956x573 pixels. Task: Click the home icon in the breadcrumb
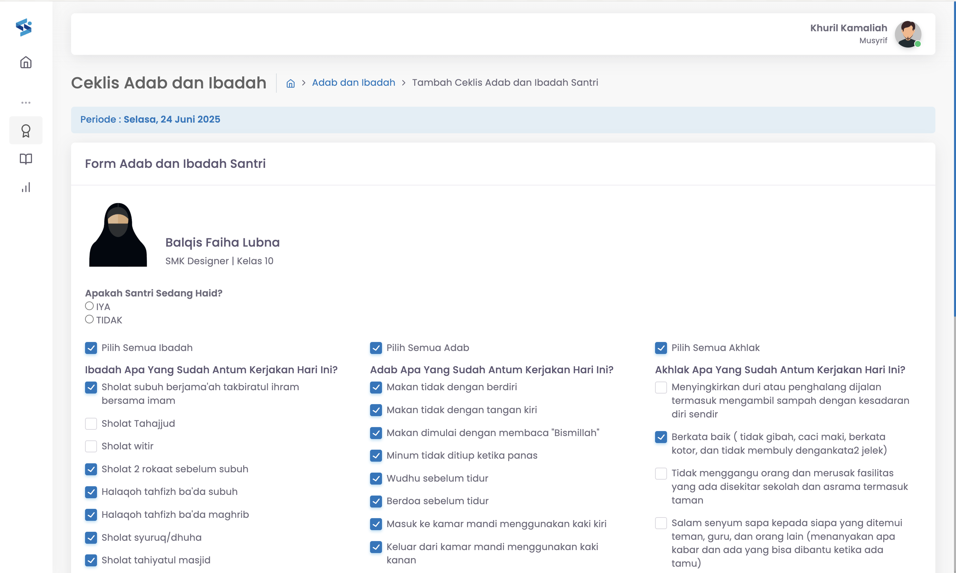[291, 83]
